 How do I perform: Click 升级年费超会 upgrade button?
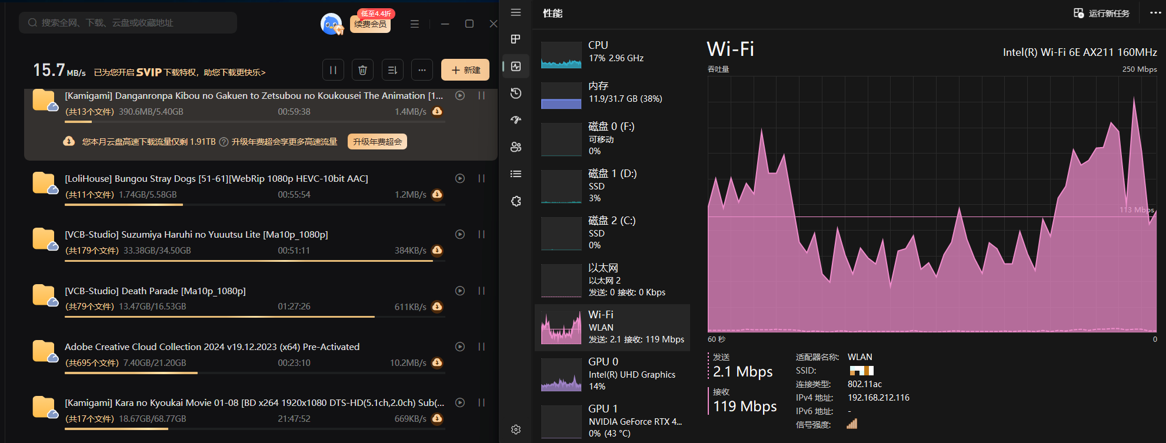tap(377, 142)
